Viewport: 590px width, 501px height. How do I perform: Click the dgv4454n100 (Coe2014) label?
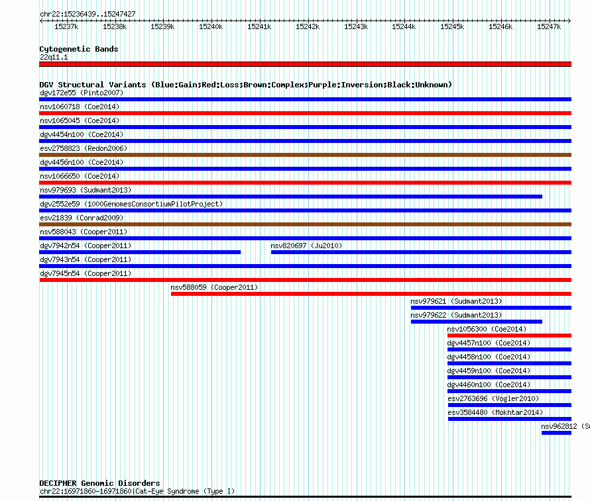(x=82, y=134)
